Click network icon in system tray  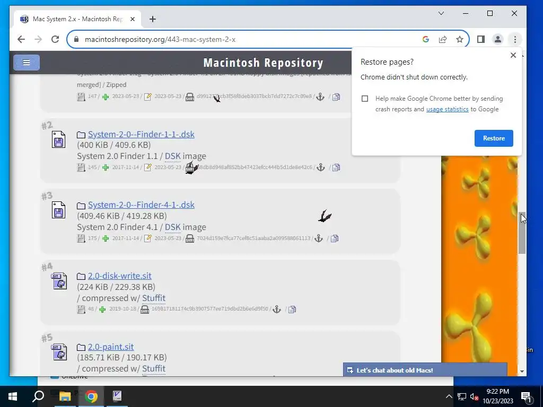(x=462, y=396)
